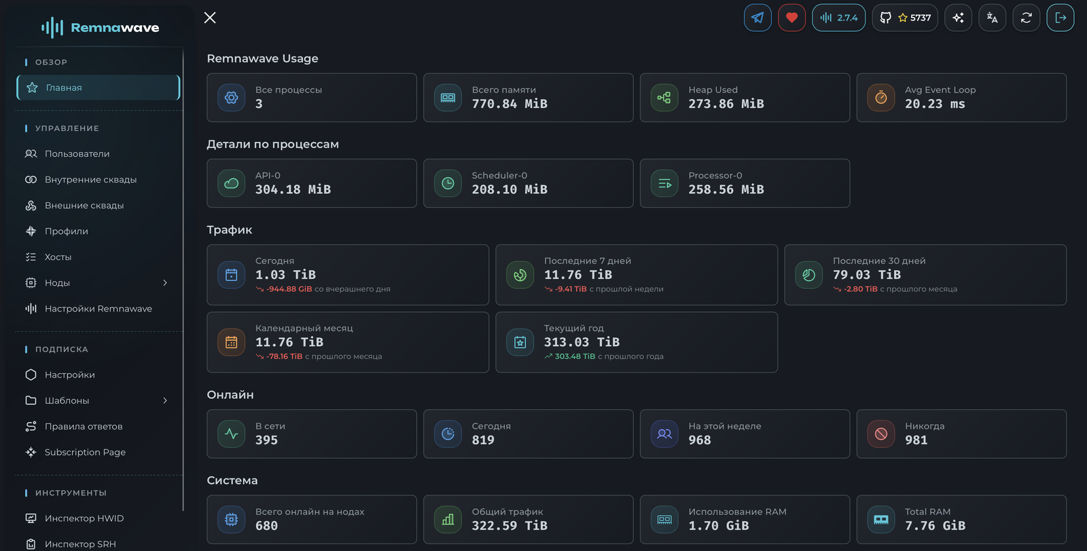
Task: Navigate to Профили
Action: (99, 231)
